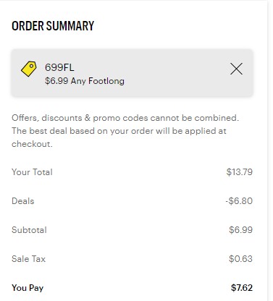Select the $6.99 subtotal amount
The width and height of the screenshot is (273, 301).
coord(240,230)
